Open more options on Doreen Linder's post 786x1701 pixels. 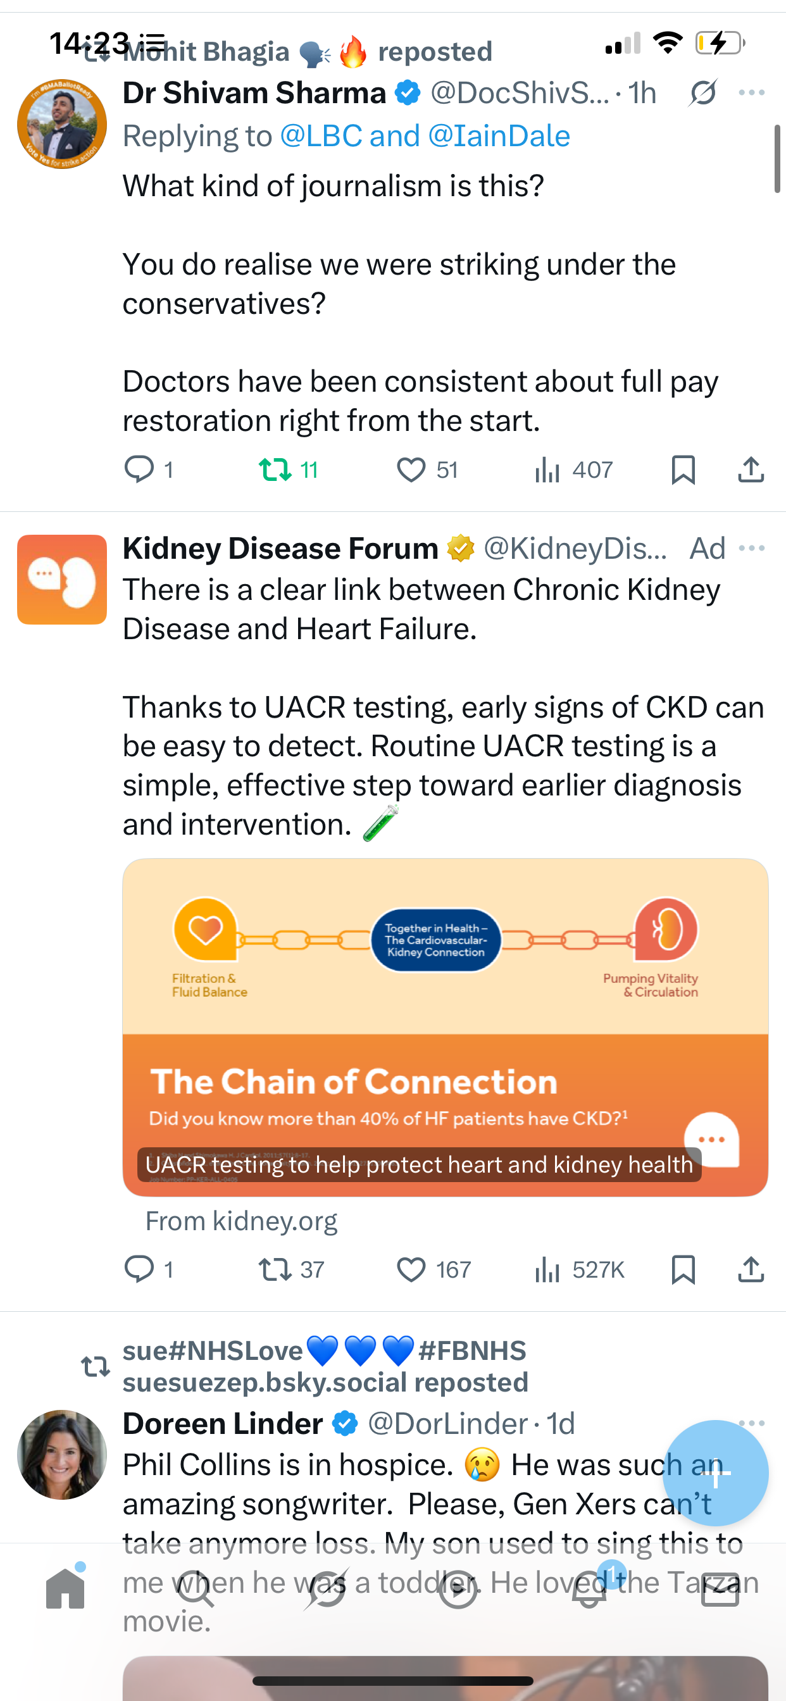click(752, 1423)
